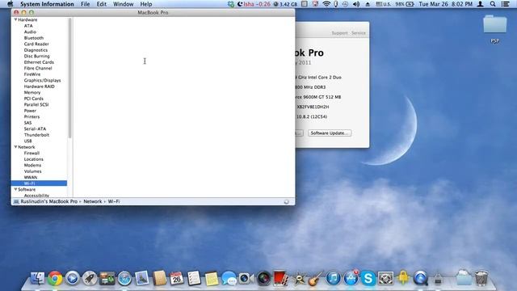517x291 pixels.
Task: Open the Help menu
Action: tap(146, 4)
